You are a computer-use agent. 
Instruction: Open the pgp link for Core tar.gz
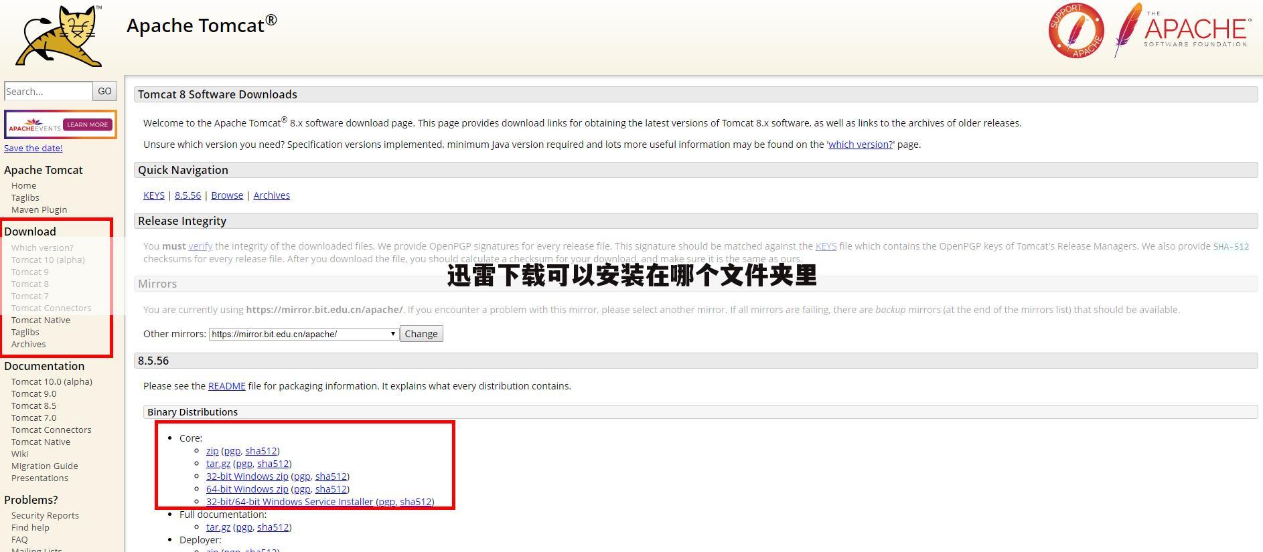pos(244,464)
